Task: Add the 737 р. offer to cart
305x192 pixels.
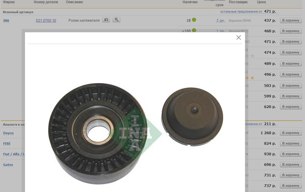Action: pos(291,186)
